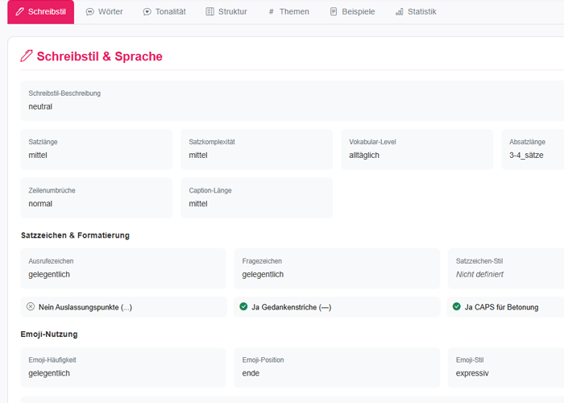Click the document icon beside Beispiele
Viewport: 564px width, 403px height.
click(334, 12)
